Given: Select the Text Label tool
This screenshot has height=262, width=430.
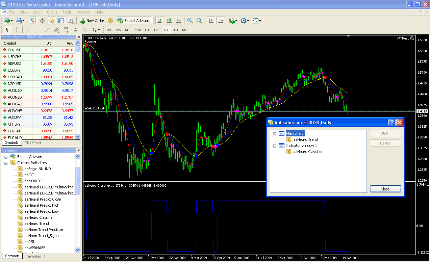Looking at the screenshot, I should 85,30.
